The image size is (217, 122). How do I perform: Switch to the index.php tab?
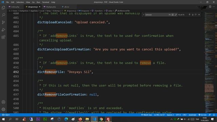click(x=15, y=7)
